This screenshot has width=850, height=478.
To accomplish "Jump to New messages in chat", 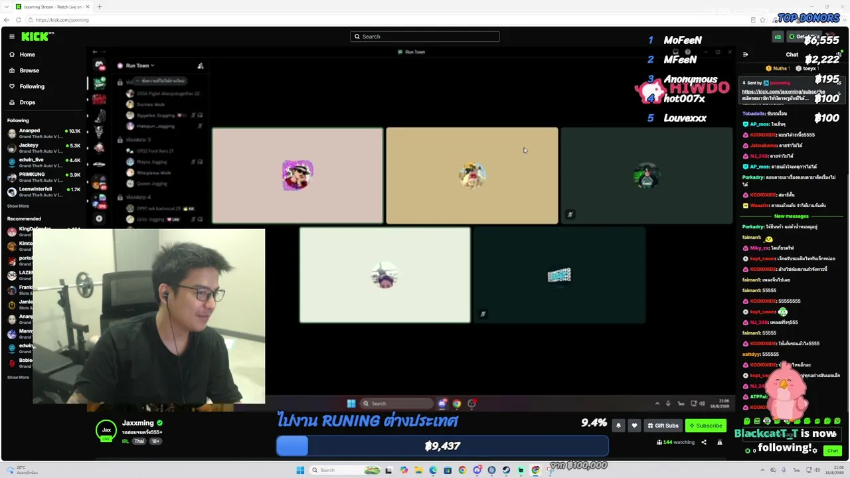I will (x=791, y=216).
